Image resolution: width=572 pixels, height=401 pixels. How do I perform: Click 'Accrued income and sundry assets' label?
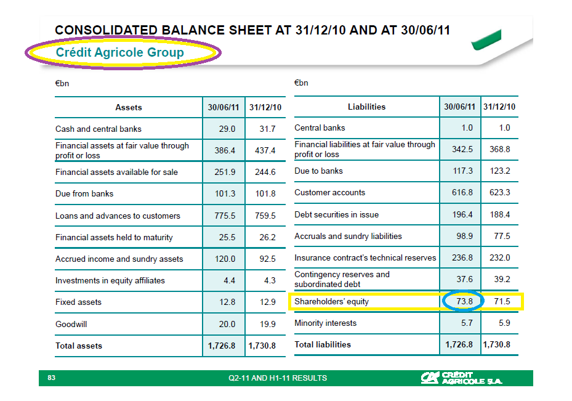pos(119,259)
